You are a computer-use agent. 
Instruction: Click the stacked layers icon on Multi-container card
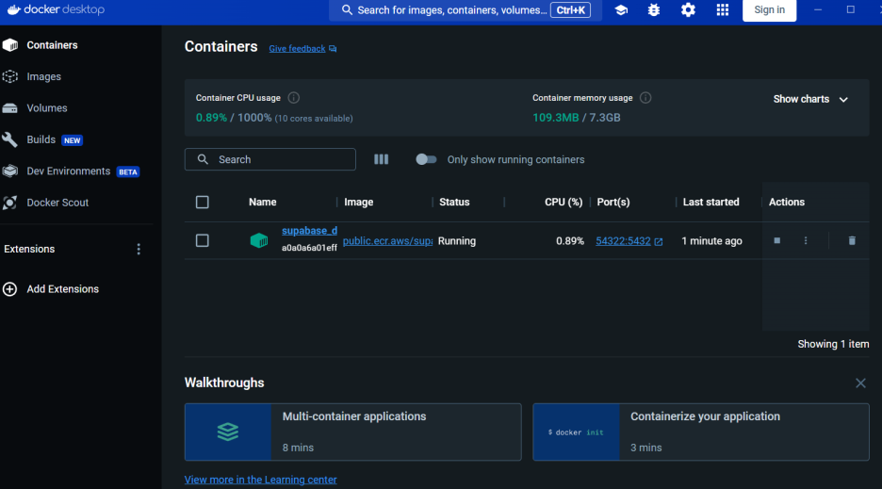(x=228, y=432)
